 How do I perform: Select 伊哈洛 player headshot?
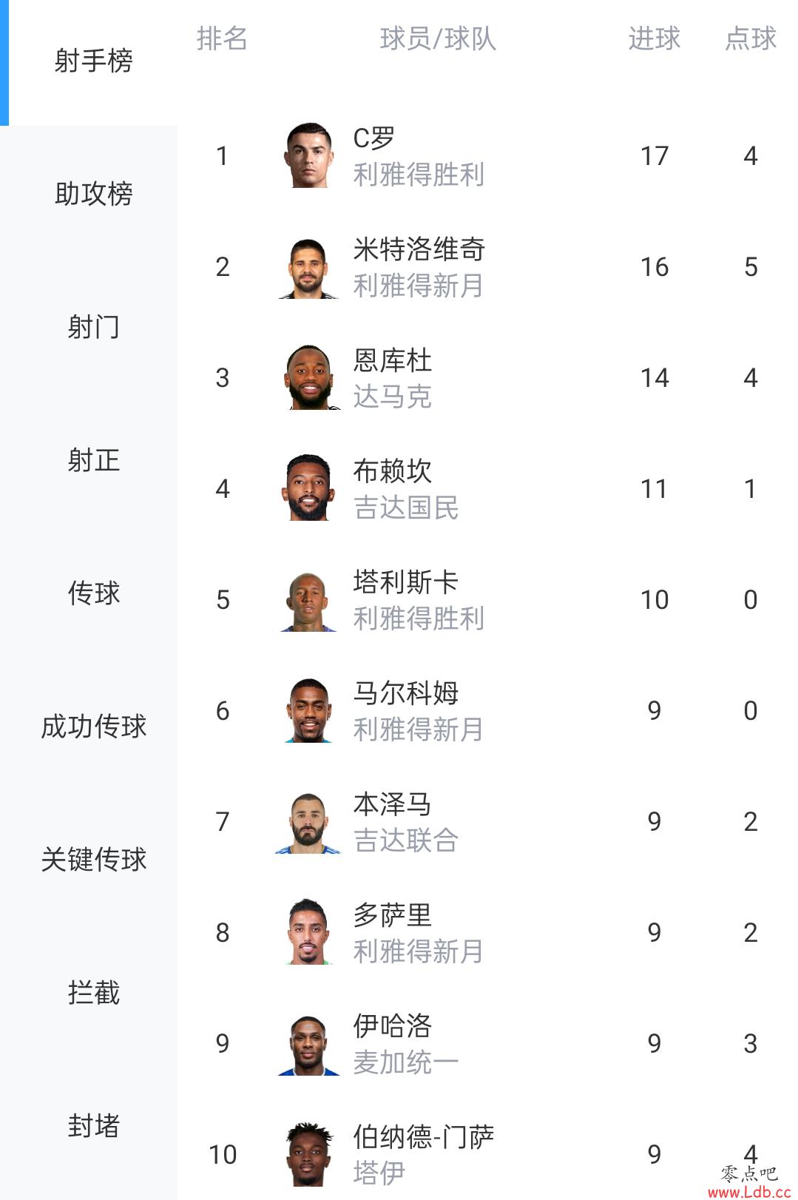pos(308,1043)
